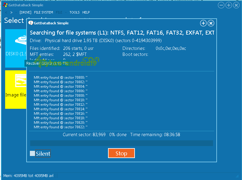Viewport: 242px width, 180px height.
Task: Click the Directories value 0s0c,0xr,0xs,0xc
Action: (171, 48)
